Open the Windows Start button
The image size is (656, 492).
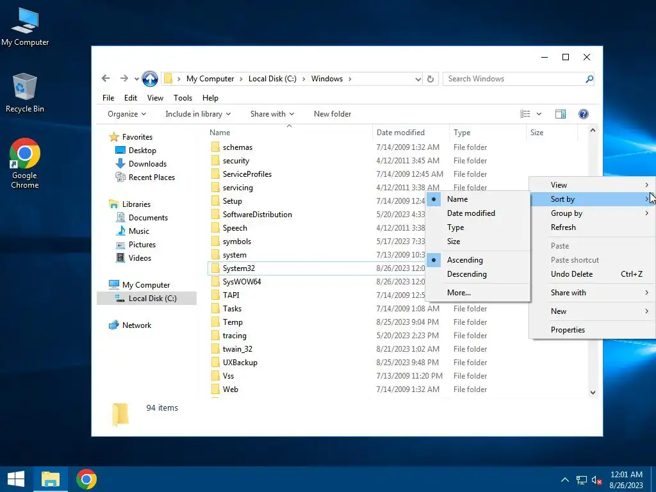click(16, 479)
